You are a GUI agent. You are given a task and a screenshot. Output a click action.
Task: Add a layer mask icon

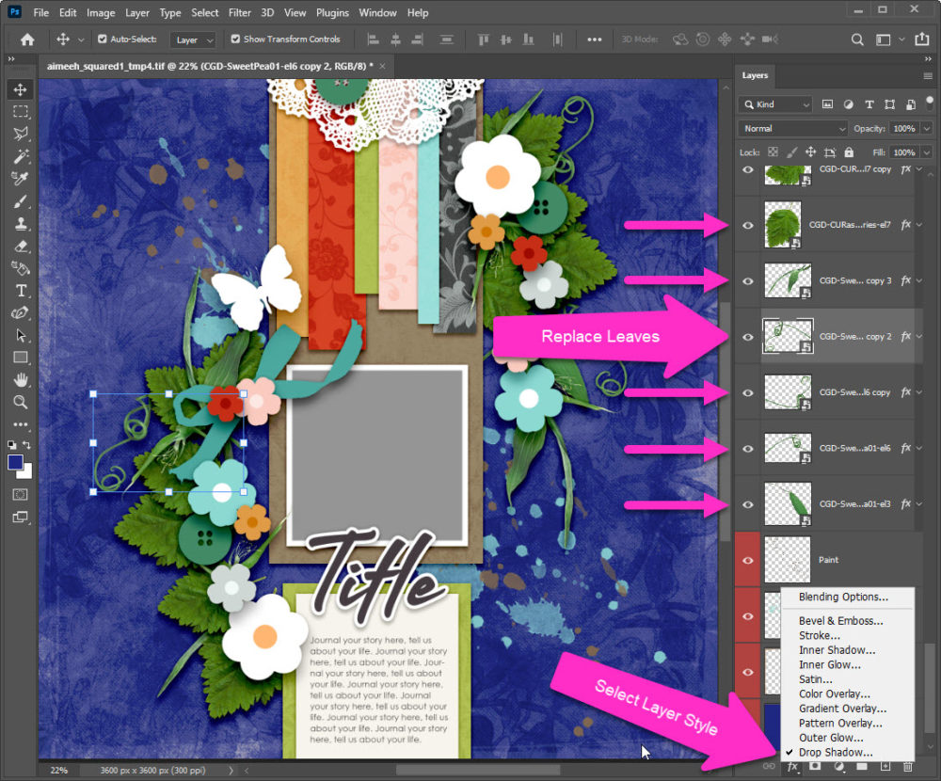pyautogui.click(x=815, y=767)
